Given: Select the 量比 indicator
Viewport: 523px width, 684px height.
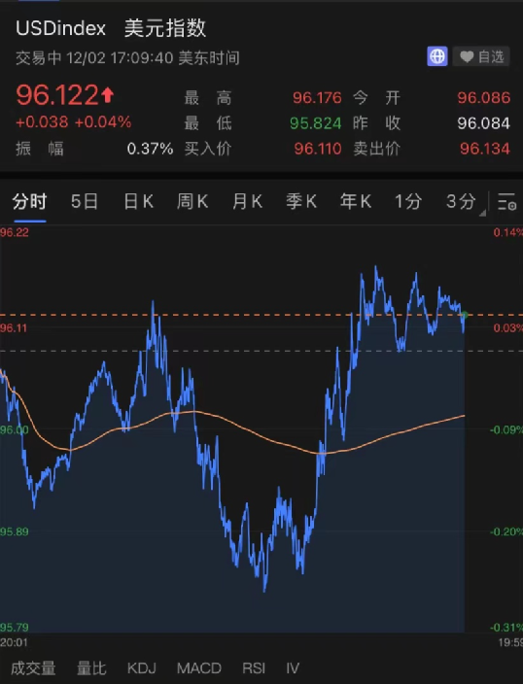Looking at the screenshot, I should [91, 667].
